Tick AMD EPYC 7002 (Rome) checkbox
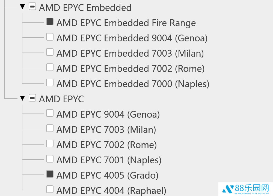This screenshot has height=196, width=273. tap(50, 144)
